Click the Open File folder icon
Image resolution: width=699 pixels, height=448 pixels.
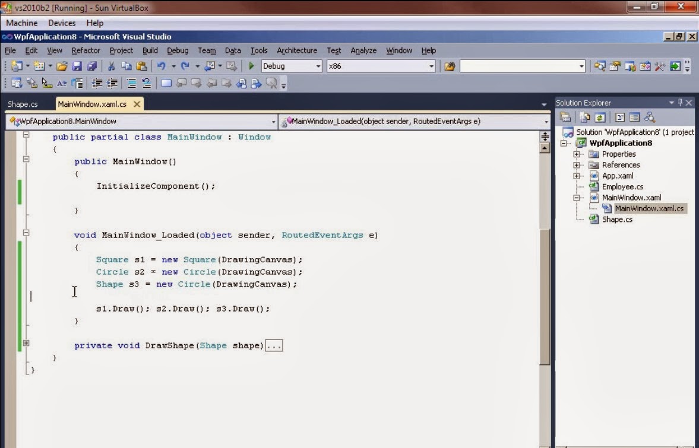coord(62,66)
